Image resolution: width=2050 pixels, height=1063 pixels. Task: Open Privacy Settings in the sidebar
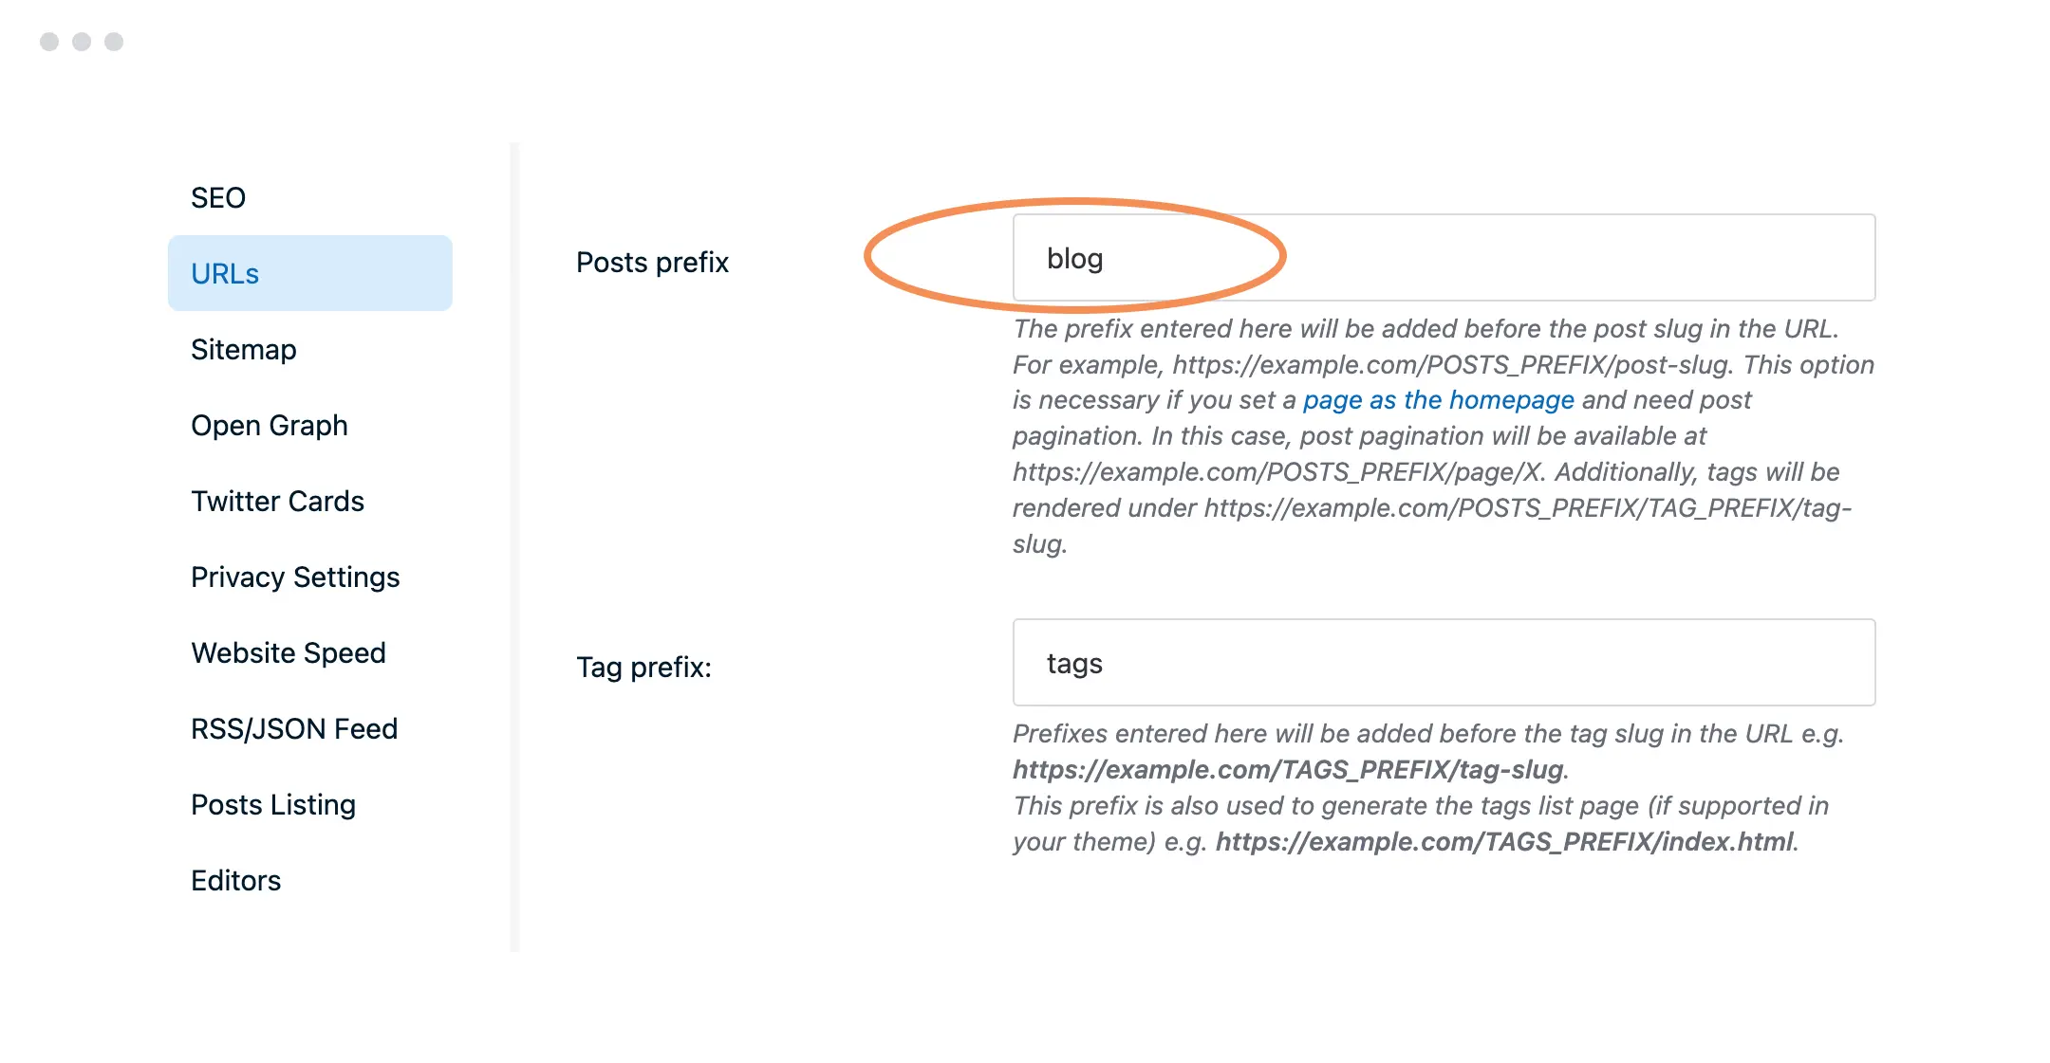(x=295, y=577)
